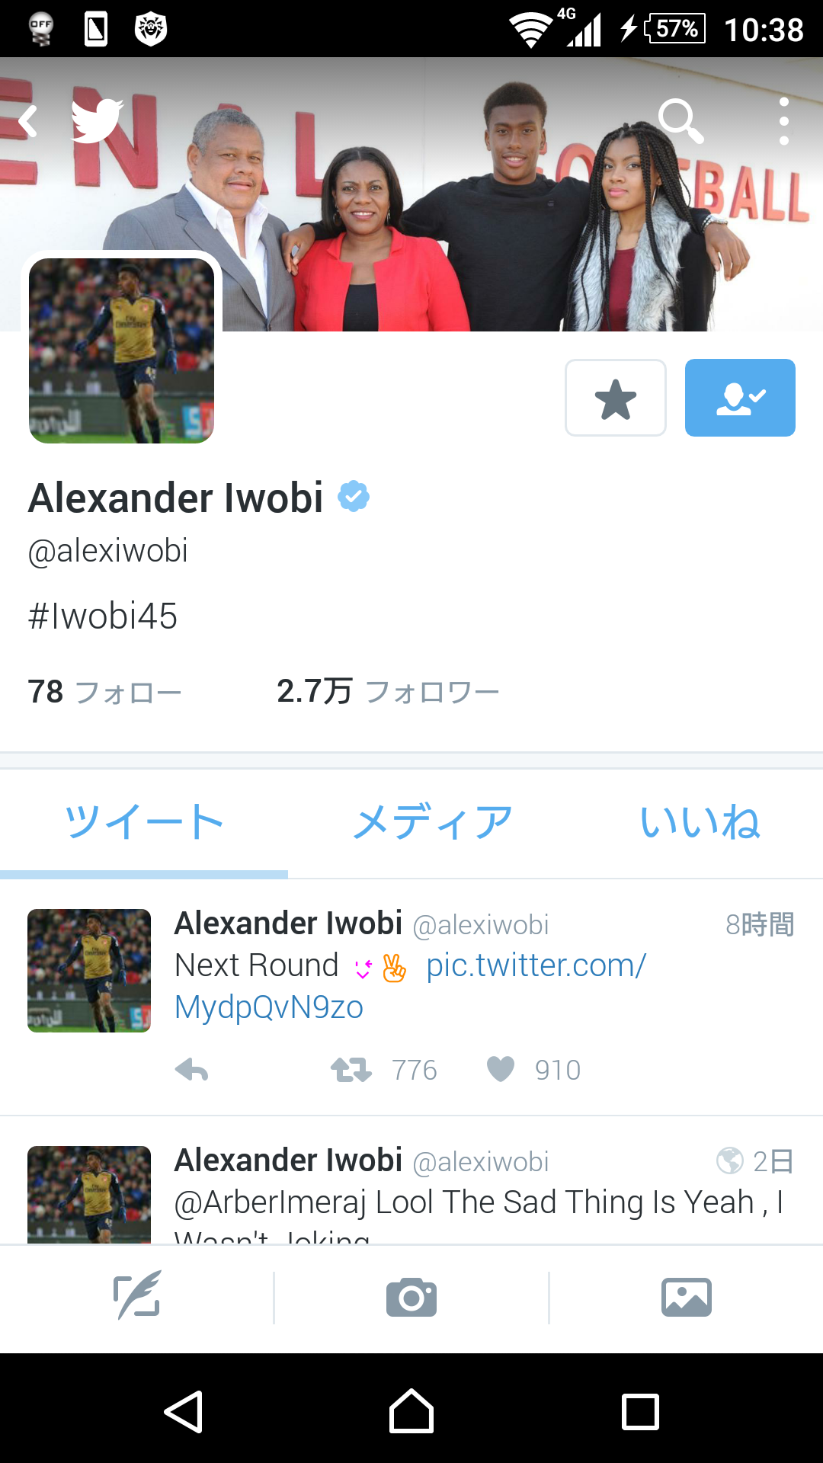Toggle the star notification button
Screen dimensions: 823x1463
pyautogui.click(x=616, y=398)
